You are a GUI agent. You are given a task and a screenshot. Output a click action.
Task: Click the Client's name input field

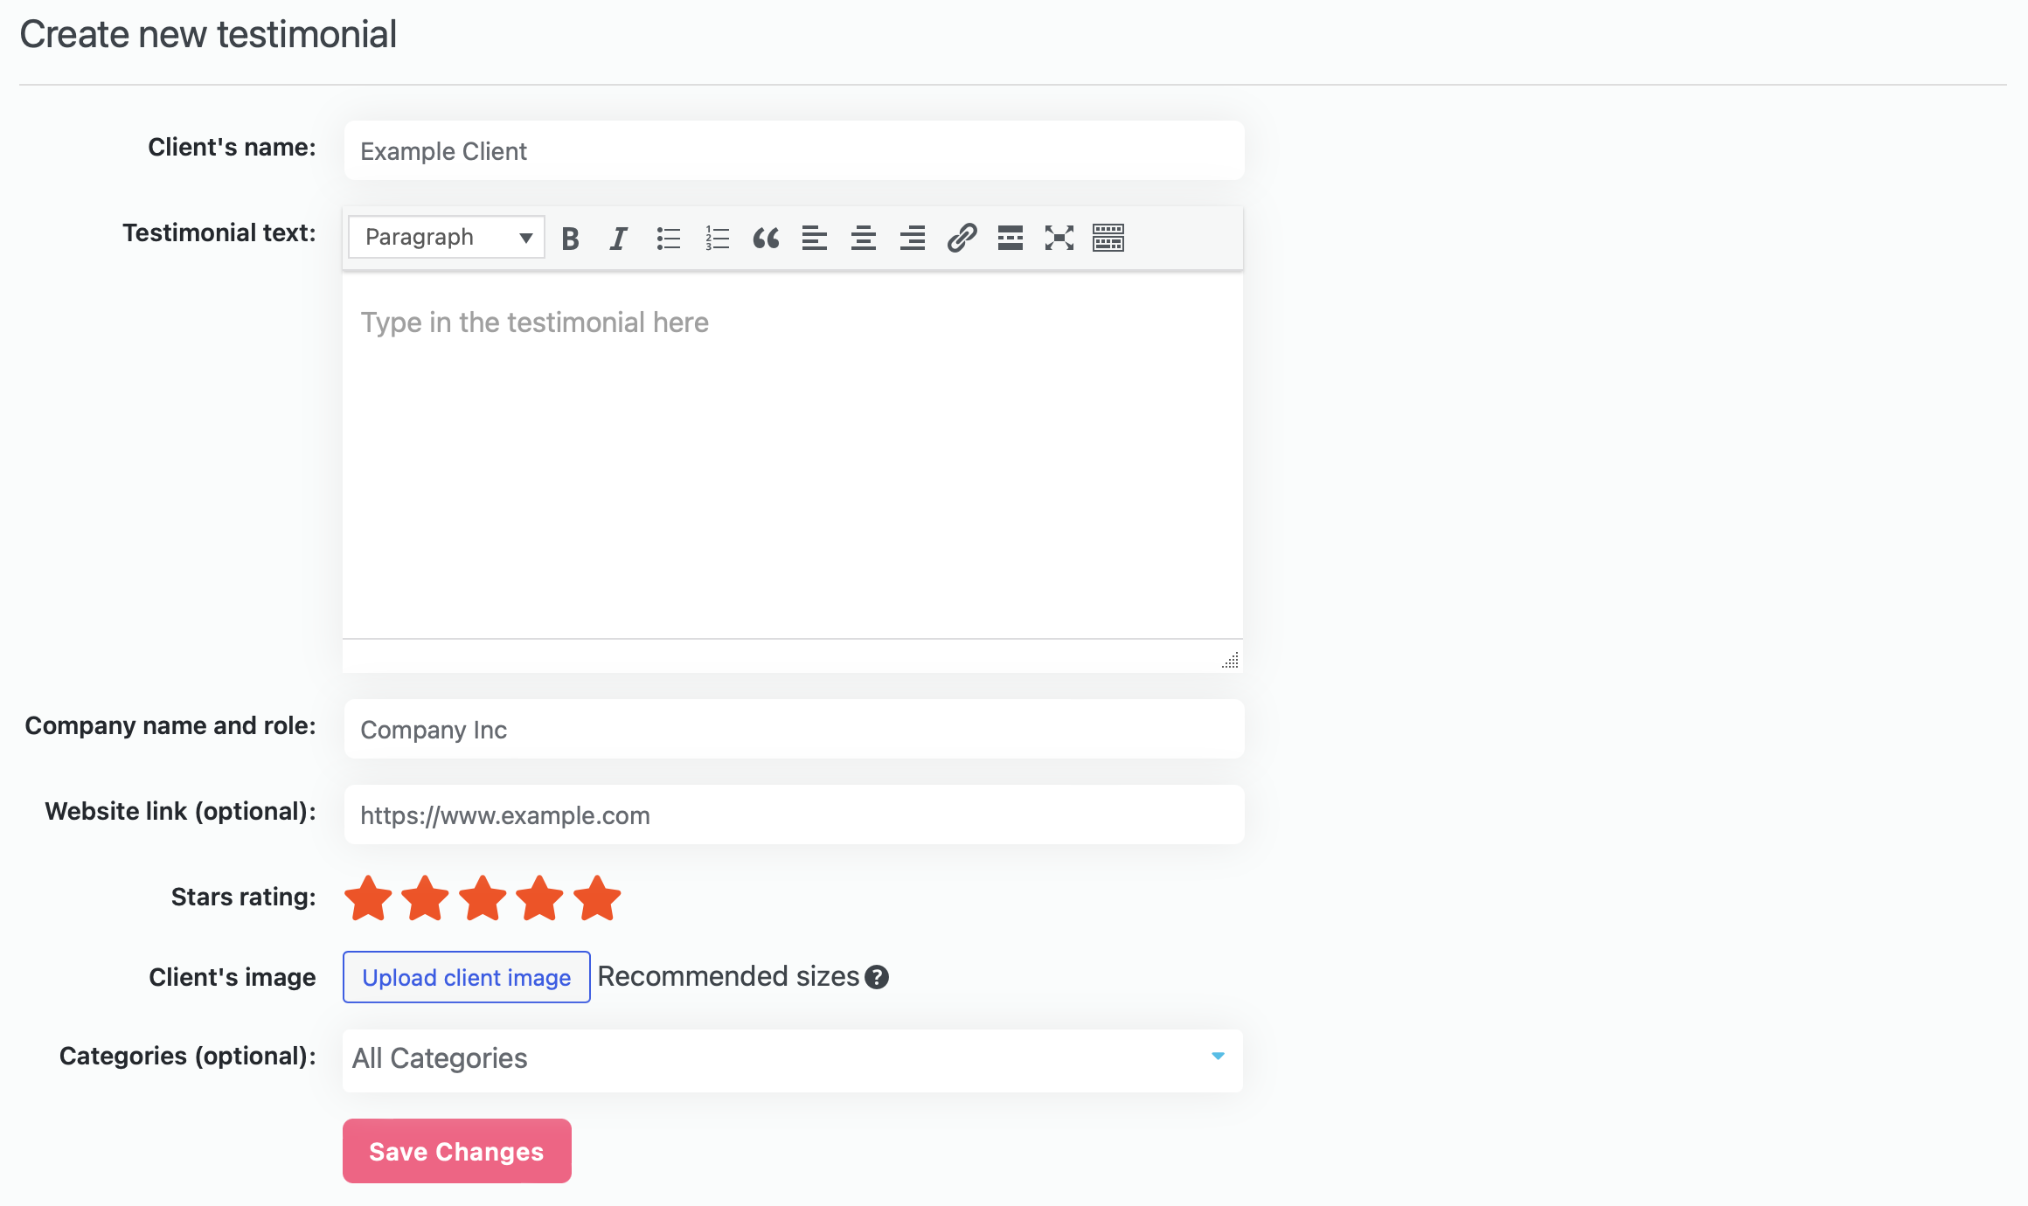794,150
